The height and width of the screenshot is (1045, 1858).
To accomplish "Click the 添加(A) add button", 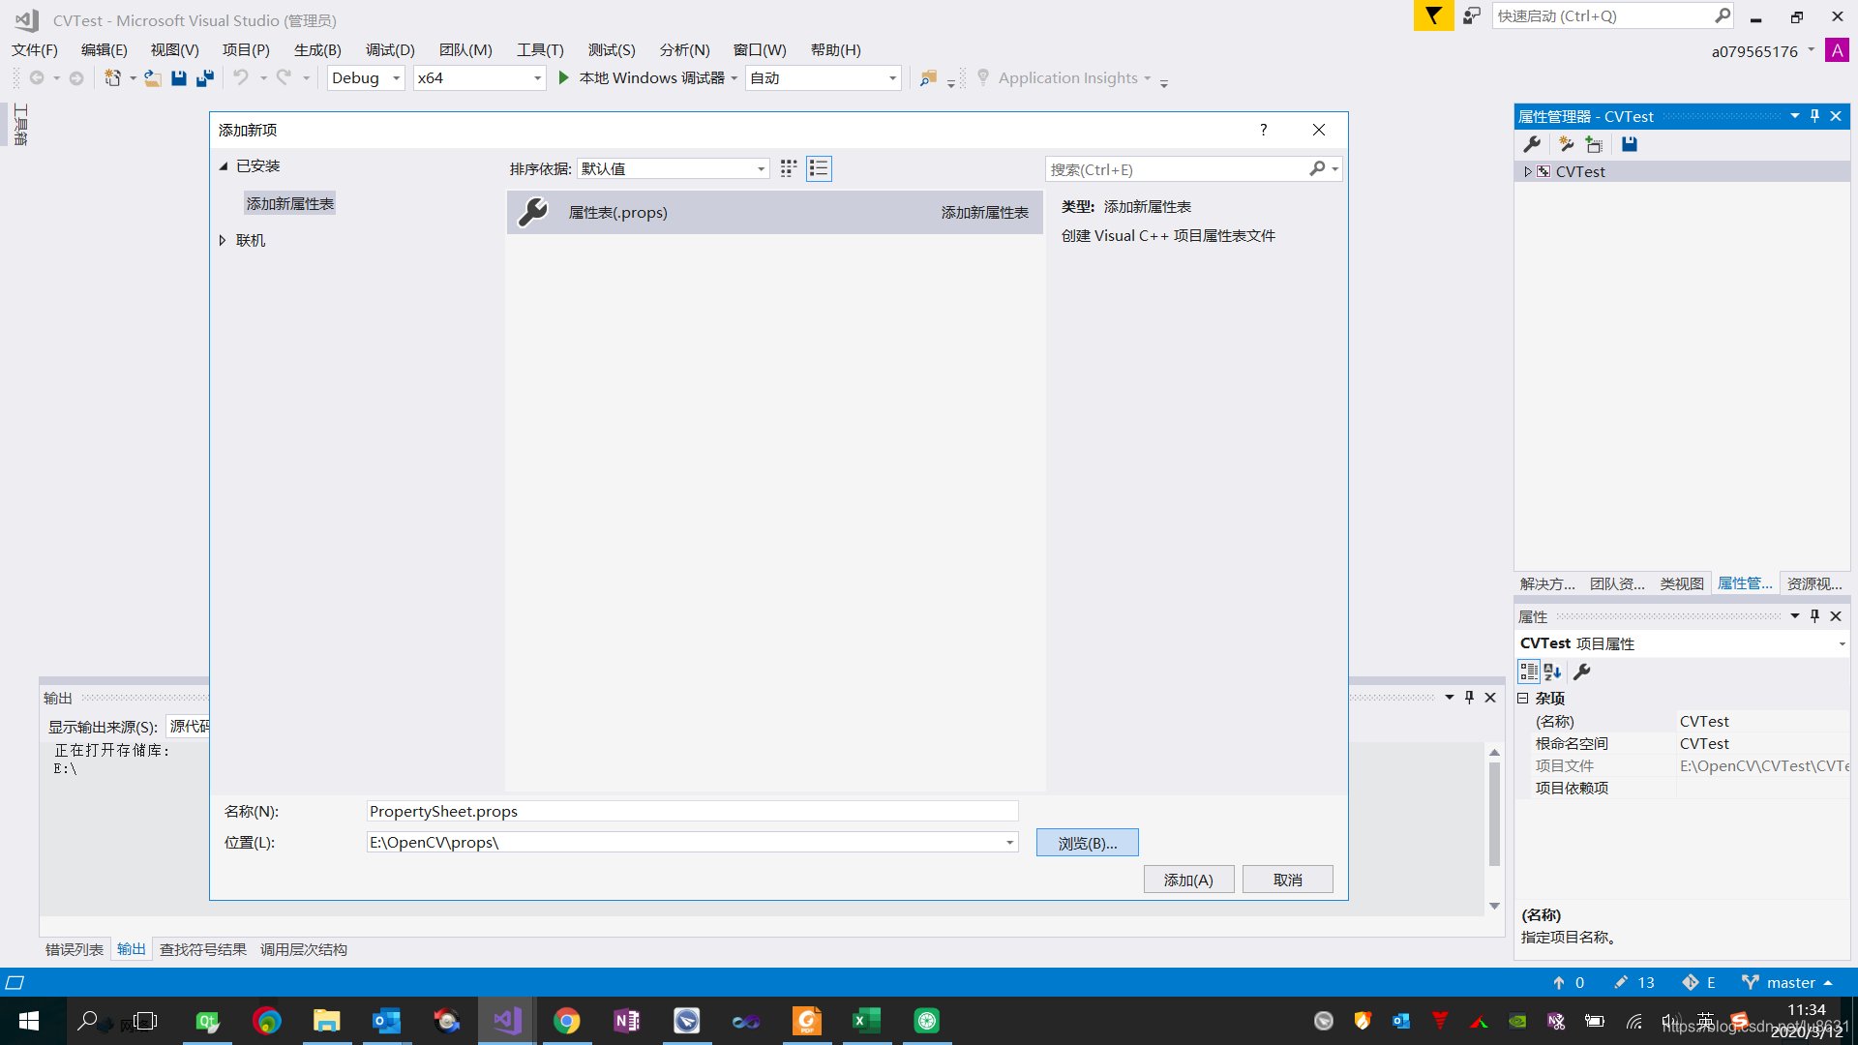I will coord(1187,880).
